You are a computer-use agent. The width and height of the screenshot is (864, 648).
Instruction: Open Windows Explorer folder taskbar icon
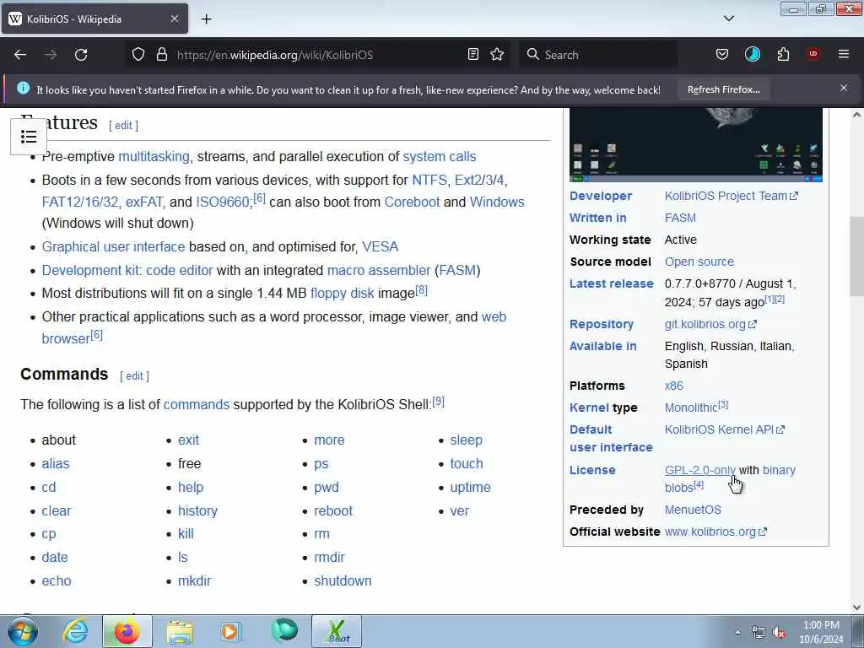click(180, 631)
